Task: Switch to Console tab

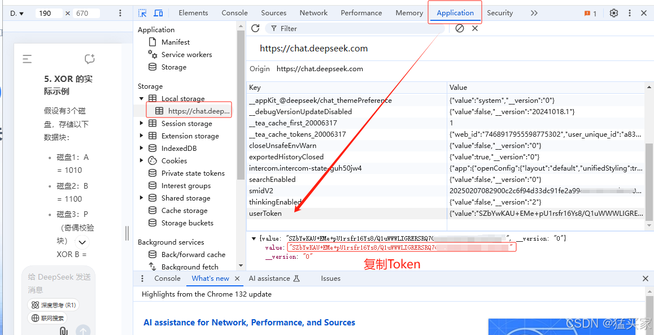Action: [234, 13]
